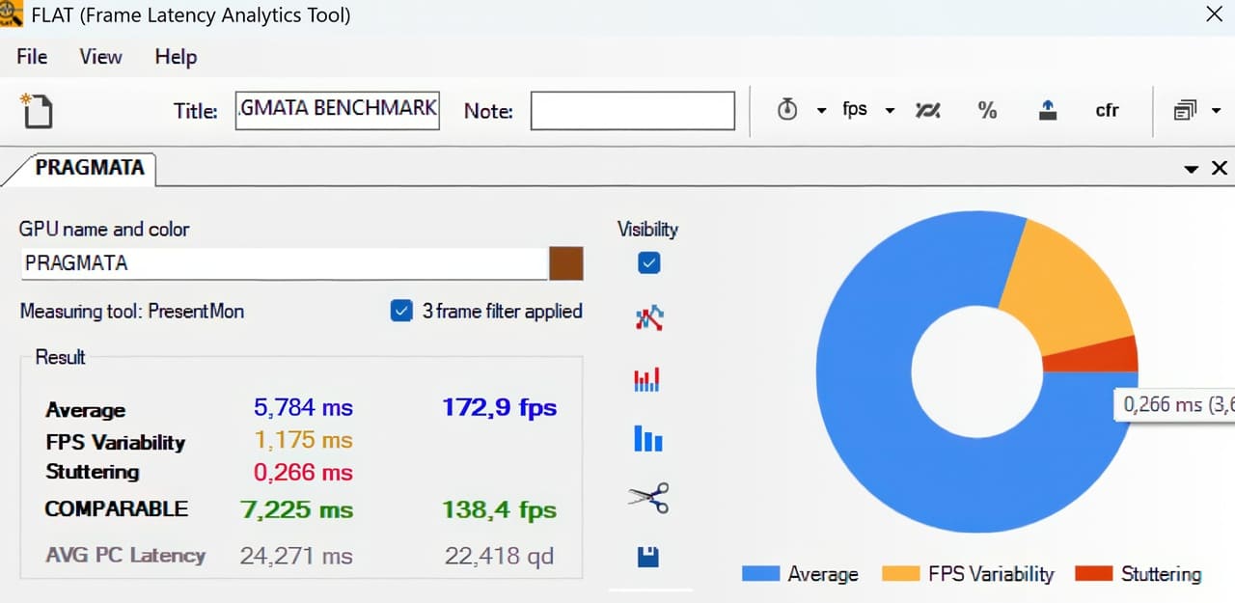Click the scissors cut icon
This screenshot has width=1235, height=603.
click(648, 498)
